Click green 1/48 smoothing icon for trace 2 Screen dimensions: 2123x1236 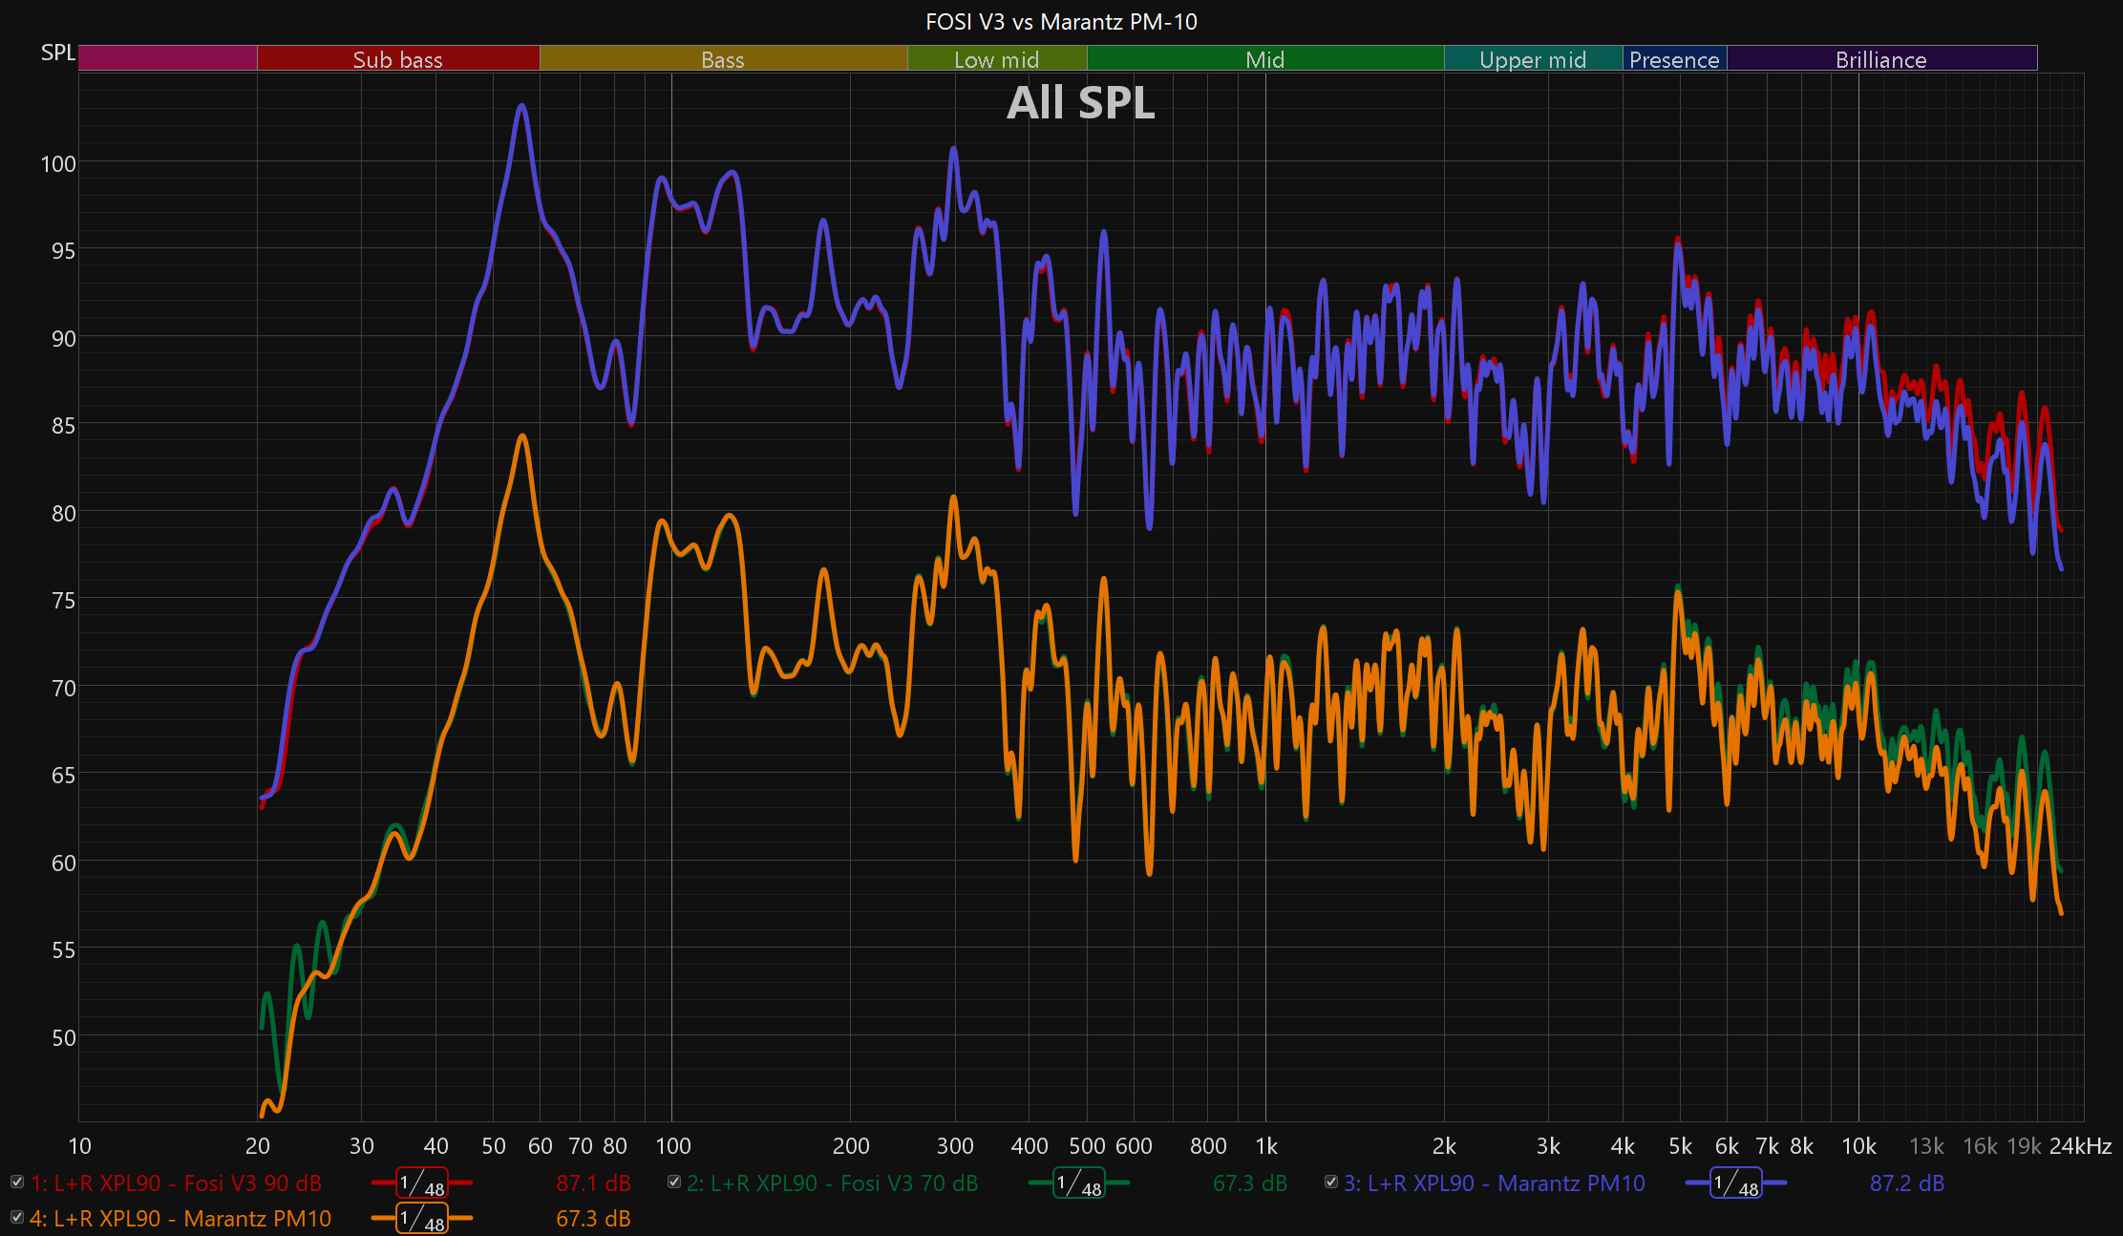[1079, 1183]
